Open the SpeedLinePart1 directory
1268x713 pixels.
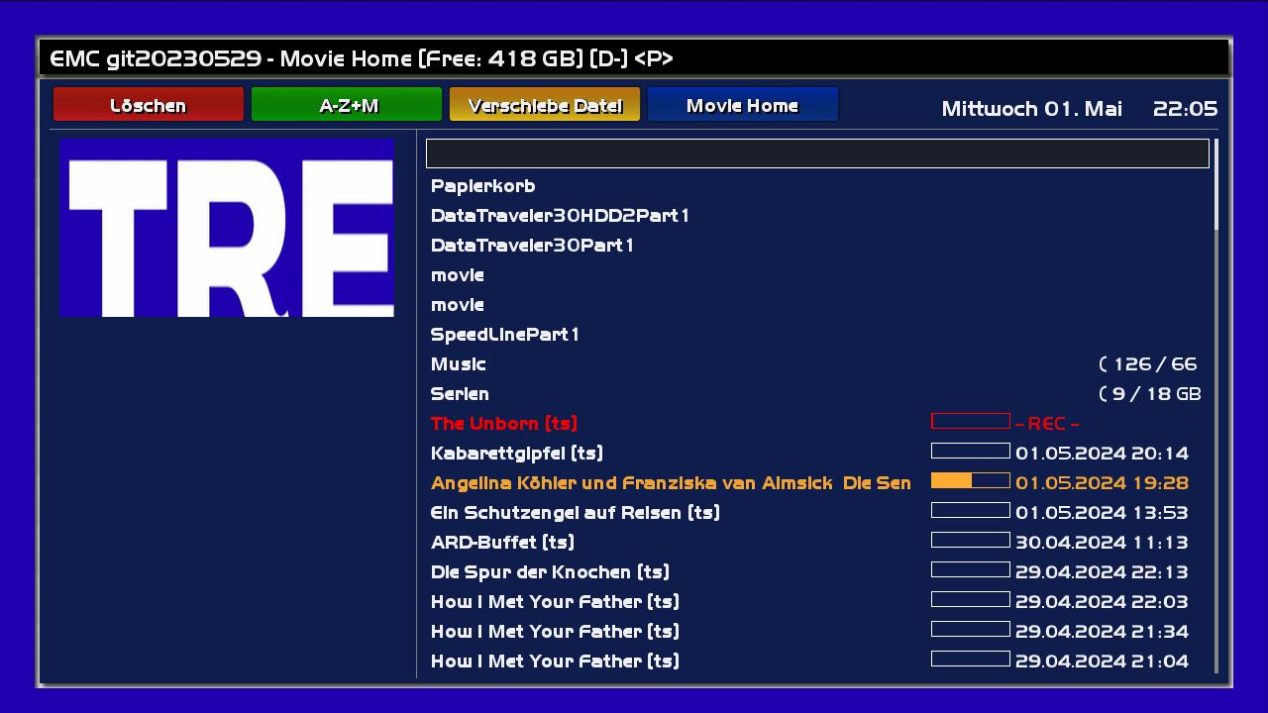(504, 335)
